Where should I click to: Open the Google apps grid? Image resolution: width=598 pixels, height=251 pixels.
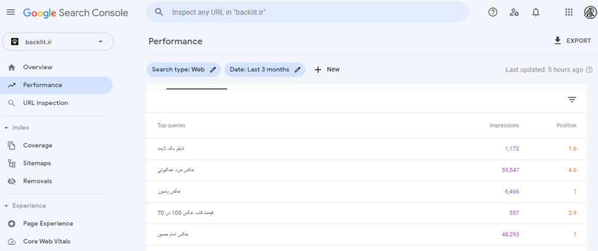click(569, 12)
